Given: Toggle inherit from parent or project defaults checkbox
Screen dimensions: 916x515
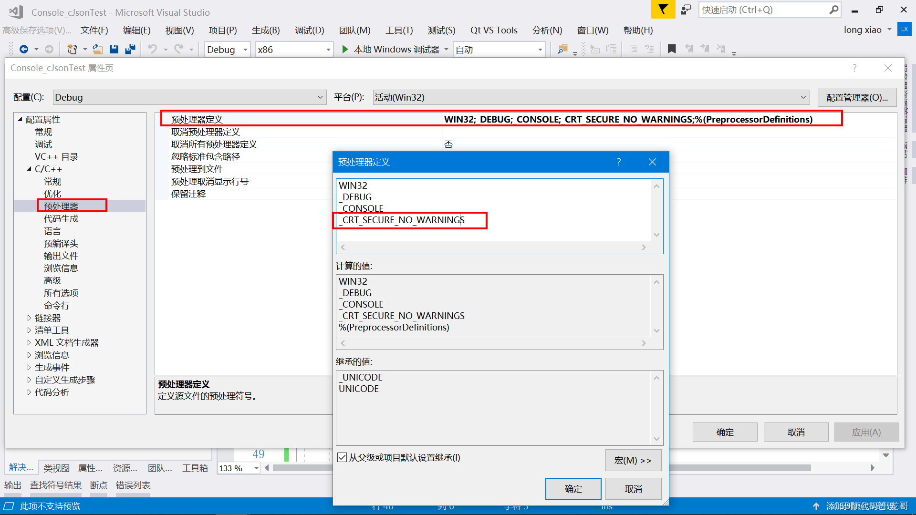Looking at the screenshot, I should point(342,458).
